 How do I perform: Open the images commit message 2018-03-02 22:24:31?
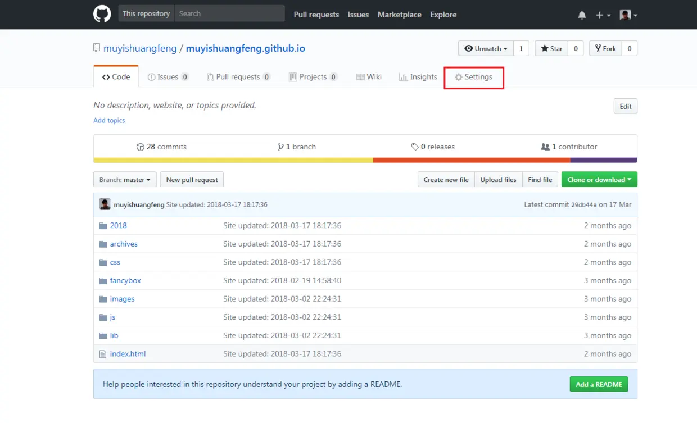pos(282,299)
